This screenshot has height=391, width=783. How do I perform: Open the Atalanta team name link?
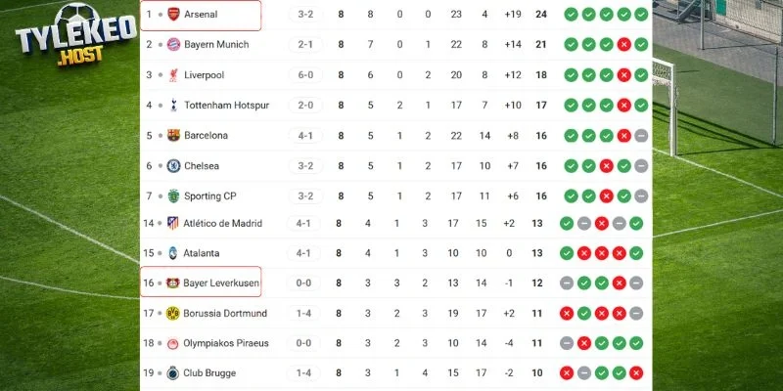point(203,252)
